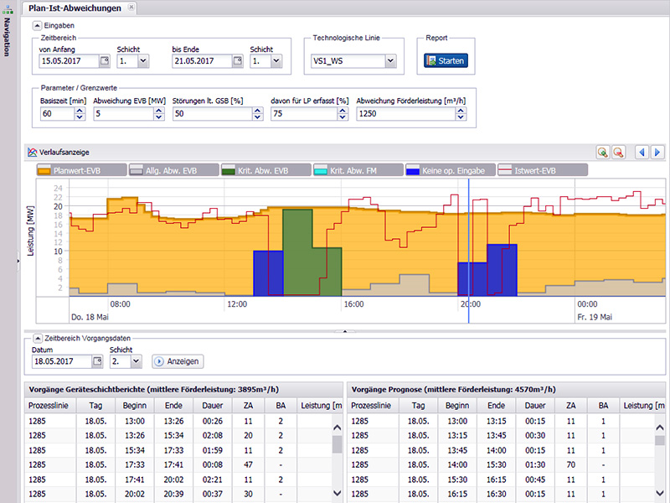Close the Plan-Ist-Abweichungen tab
Viewport: 670px width, 503px height.
(131, 8)
